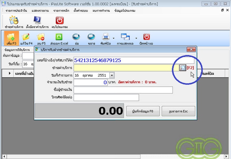231x159 pixels.
Task: Open the รายการหลัก menu
Action: tap(61, 11)
